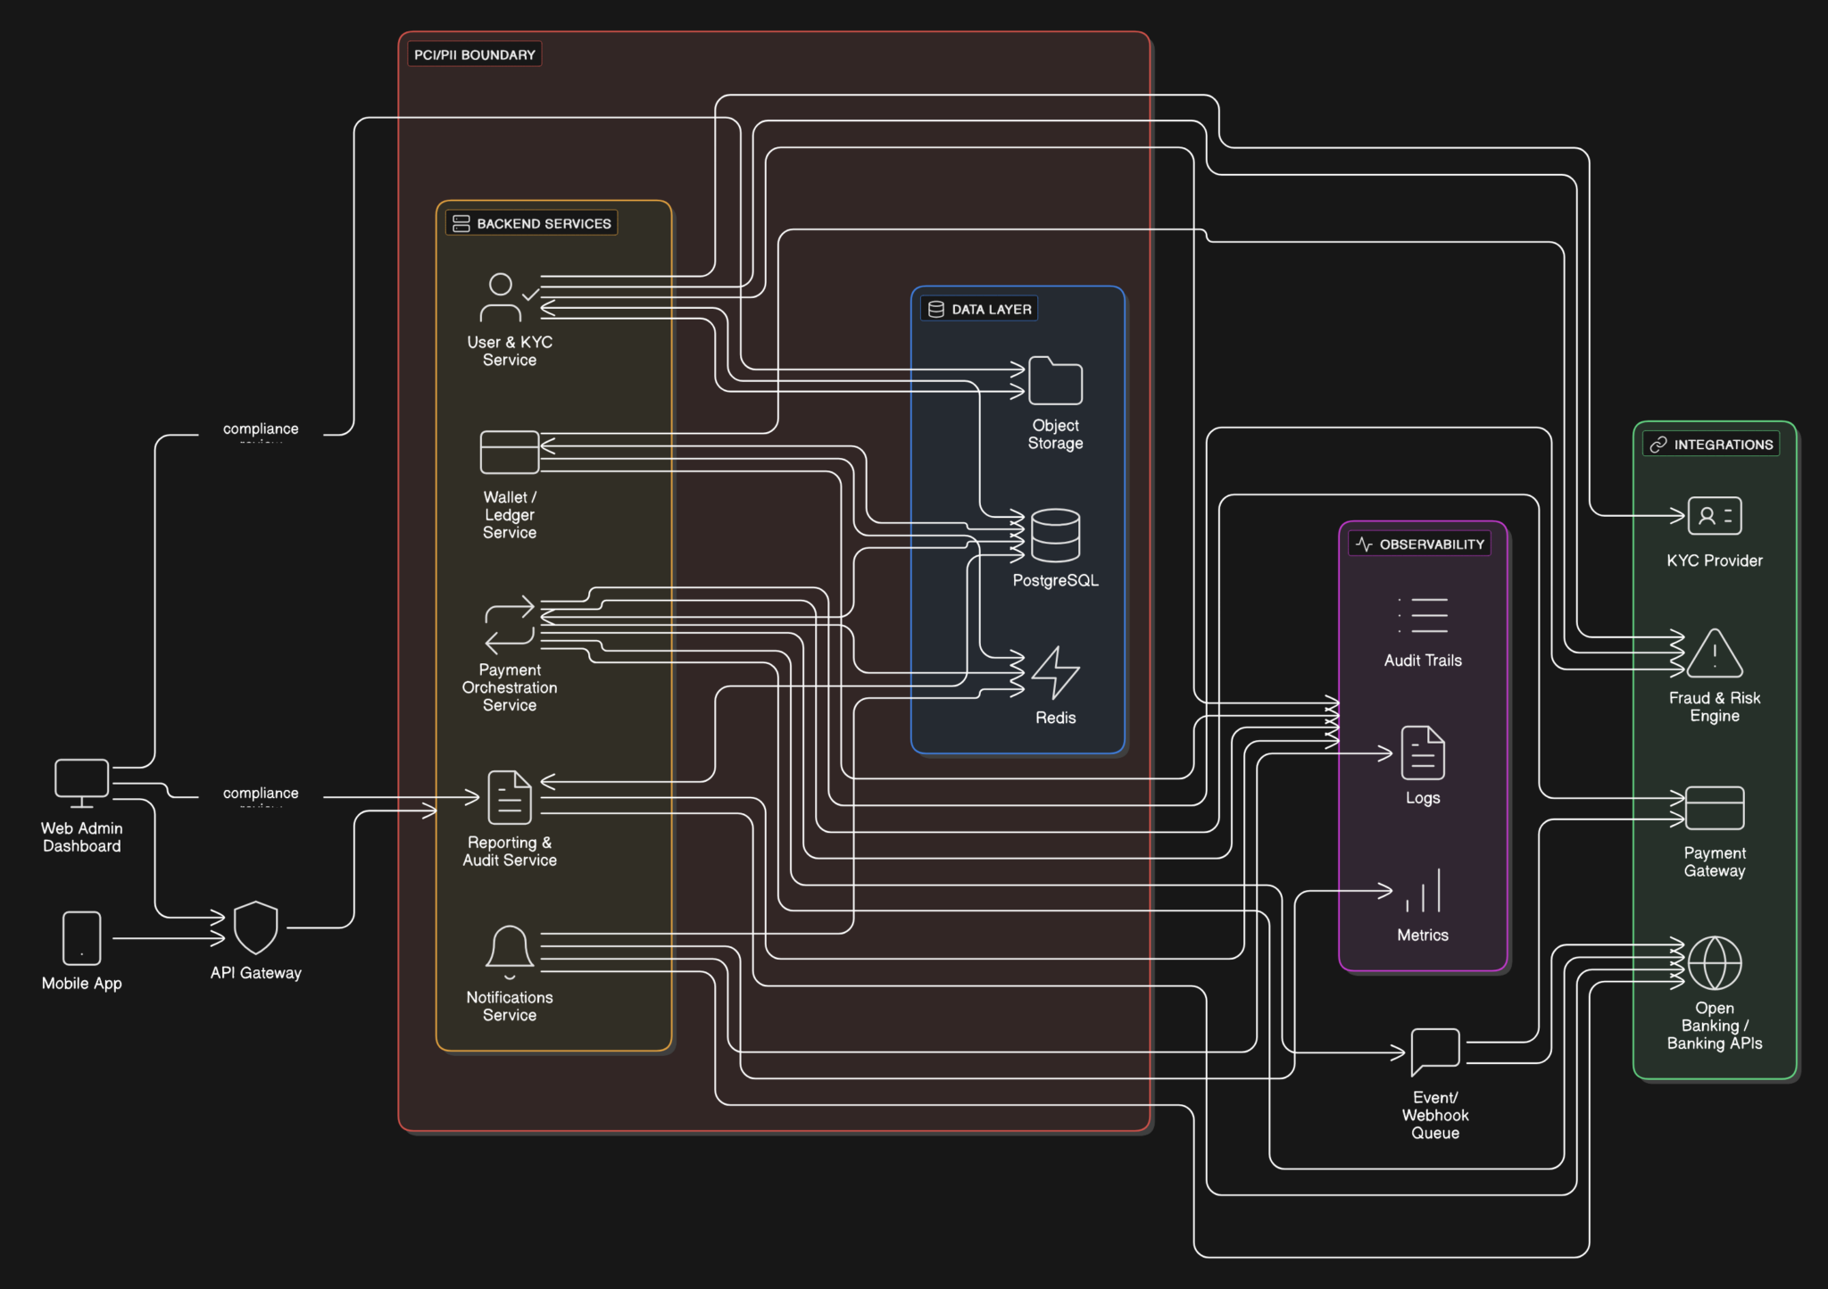Screen dimensions: 1828x1289
Task: Click the PostgreSQL database cylinder icon
Action: (1055, 535)
